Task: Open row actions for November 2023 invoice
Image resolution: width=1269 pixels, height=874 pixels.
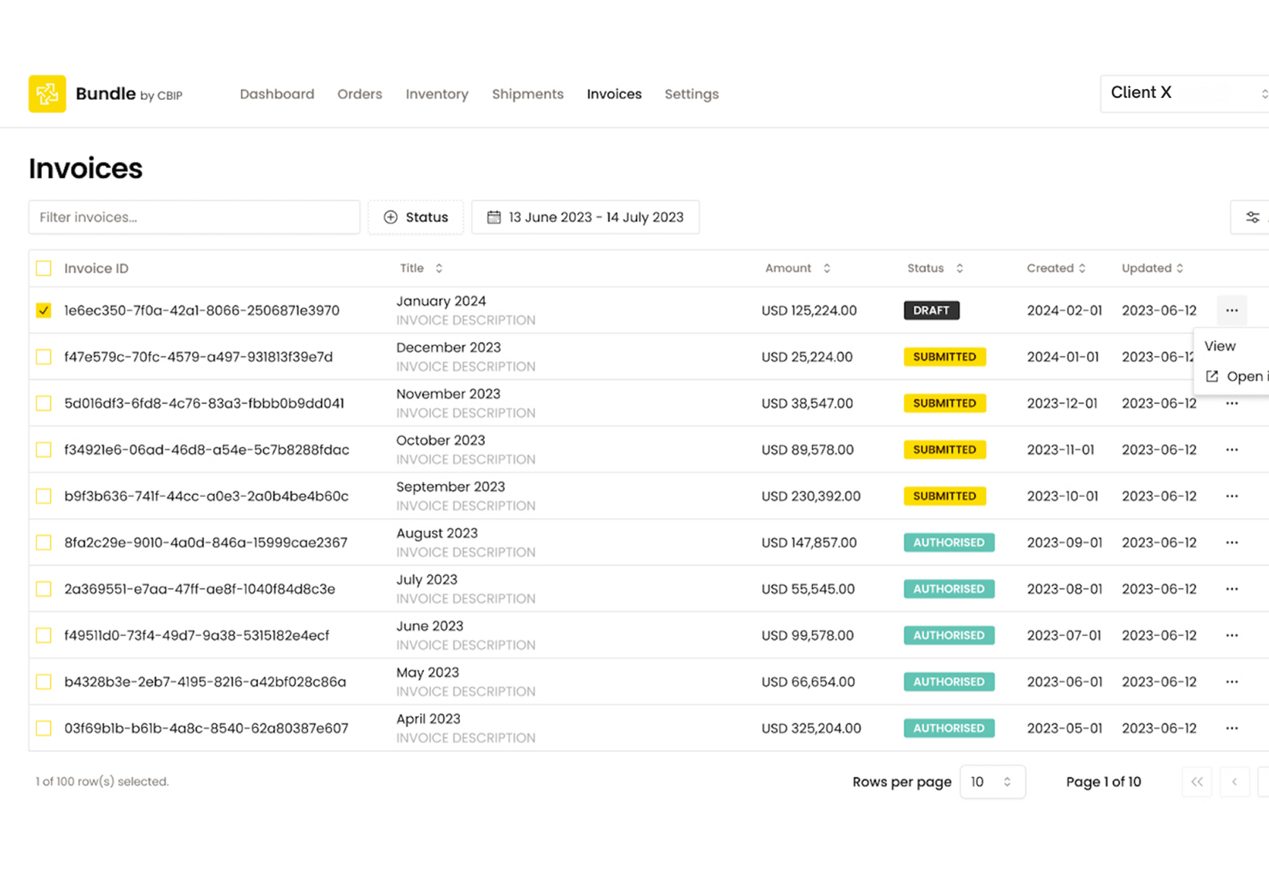Action: [1232, 403]
